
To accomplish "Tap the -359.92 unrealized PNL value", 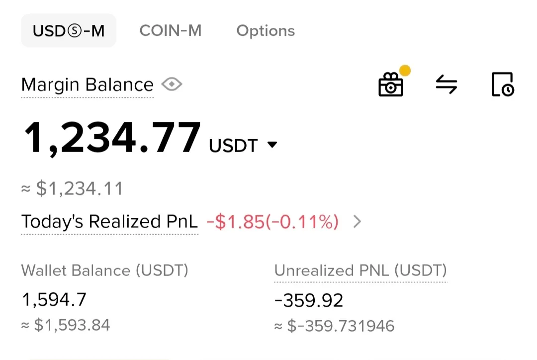I will pos(309,300).
